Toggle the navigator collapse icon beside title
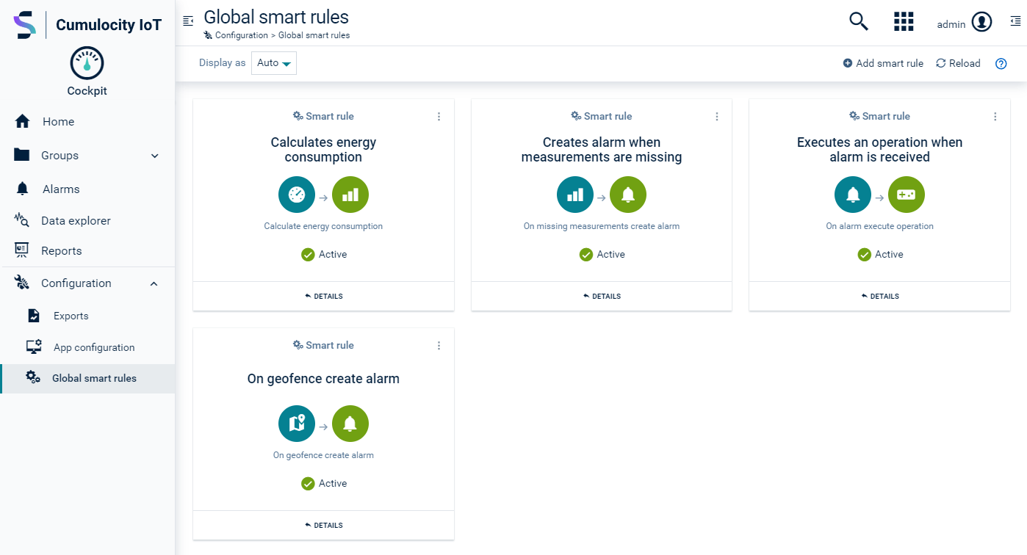The width and height of the screenshot is (1027, 555). point(188,21)
